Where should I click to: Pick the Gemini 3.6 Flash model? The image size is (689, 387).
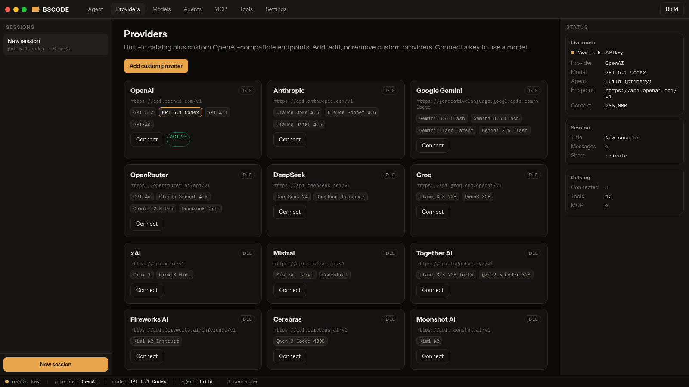tap(442, 118)
